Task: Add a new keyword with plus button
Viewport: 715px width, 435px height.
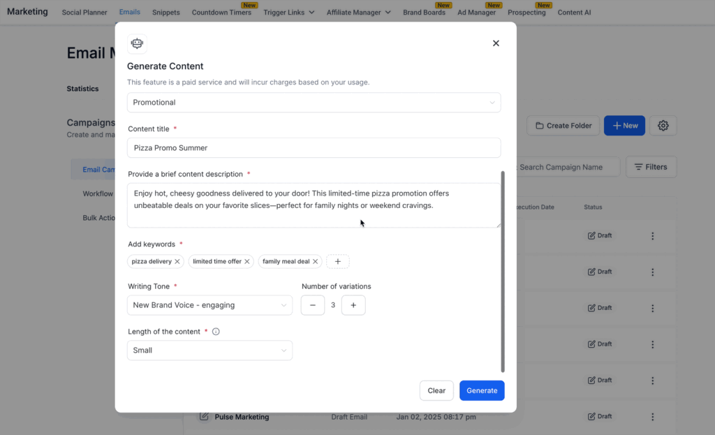Action: [338, 262]
